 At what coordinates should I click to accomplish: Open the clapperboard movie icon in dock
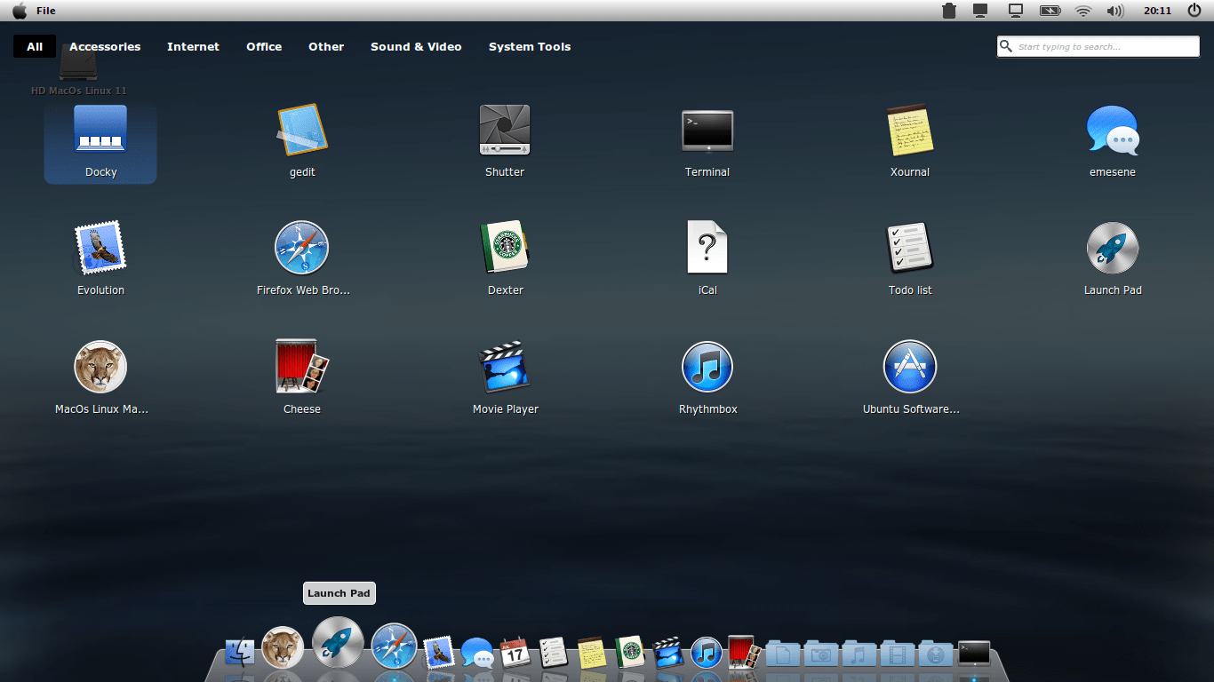(668, 654)
